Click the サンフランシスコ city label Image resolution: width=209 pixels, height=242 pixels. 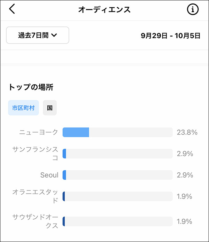pos(35,154)
